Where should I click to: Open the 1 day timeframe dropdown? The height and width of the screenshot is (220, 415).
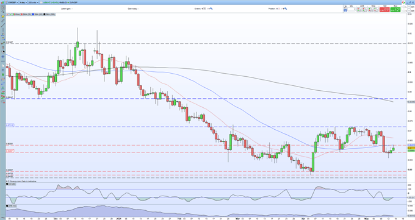click(23, 2)
